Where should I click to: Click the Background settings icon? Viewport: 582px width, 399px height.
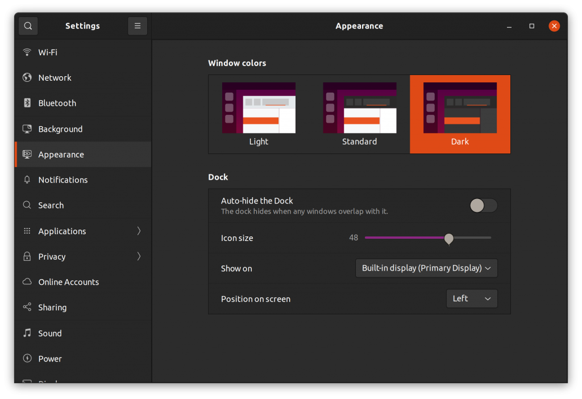pyautogui.click(x=27, y=128)
